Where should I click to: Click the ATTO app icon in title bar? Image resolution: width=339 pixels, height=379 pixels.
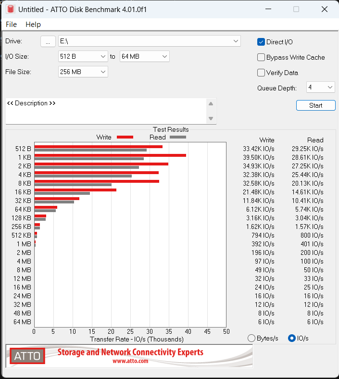pyautogui.click(x=11, y=9)
